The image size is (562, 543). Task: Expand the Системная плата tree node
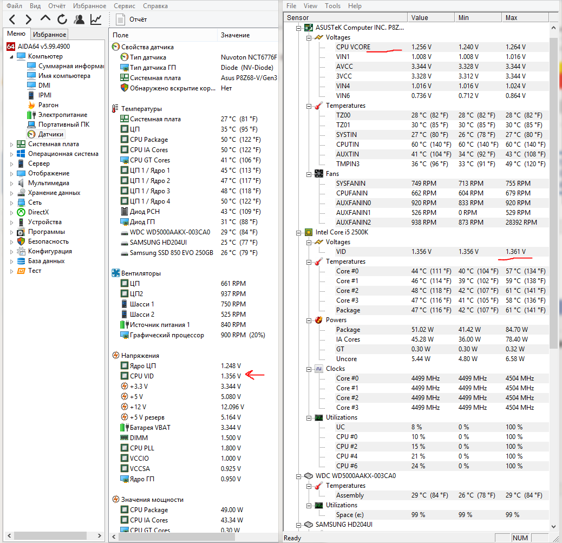11,145
